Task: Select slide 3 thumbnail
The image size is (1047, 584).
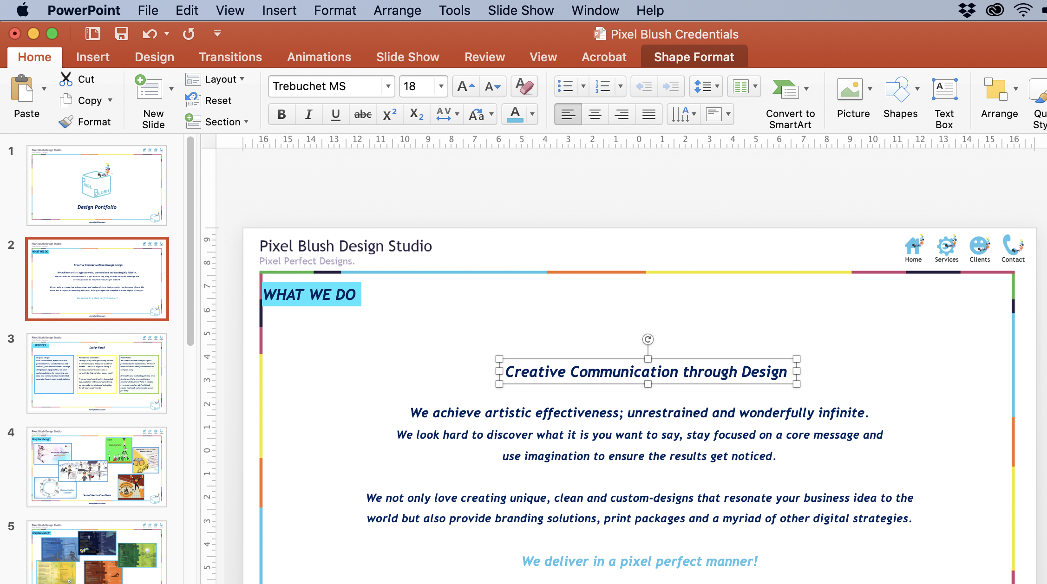Action: pyautogui.click(x=97, y=373)
